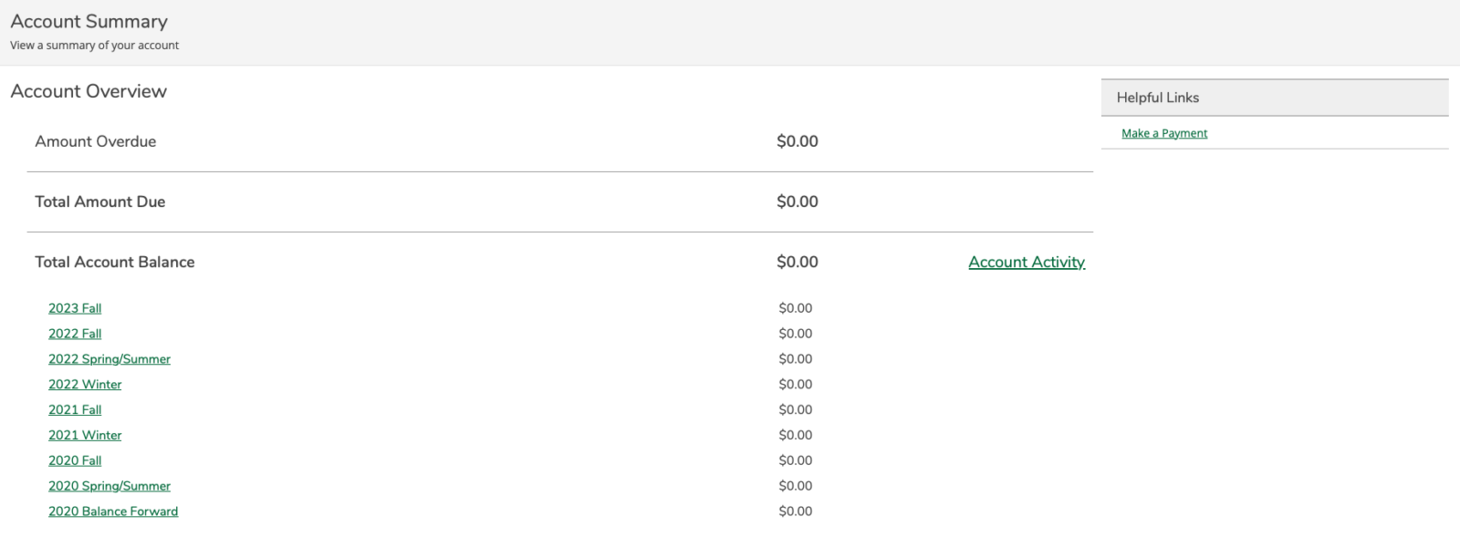View 2020 Spring/Summer term details
The image size is (1460, 537).
point(109,486)
